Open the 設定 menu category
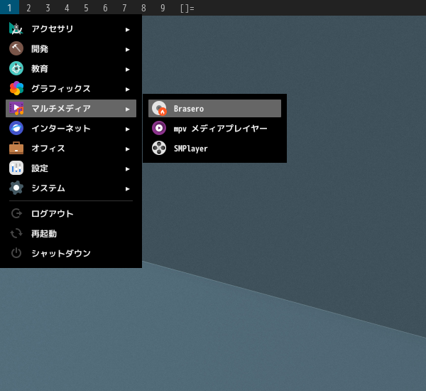 71,168
